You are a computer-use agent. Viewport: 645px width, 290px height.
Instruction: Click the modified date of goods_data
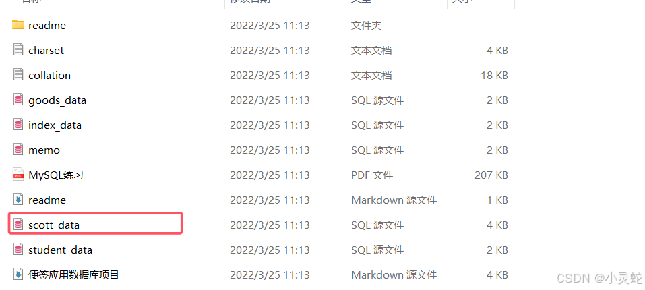click(x=270, y=100)
